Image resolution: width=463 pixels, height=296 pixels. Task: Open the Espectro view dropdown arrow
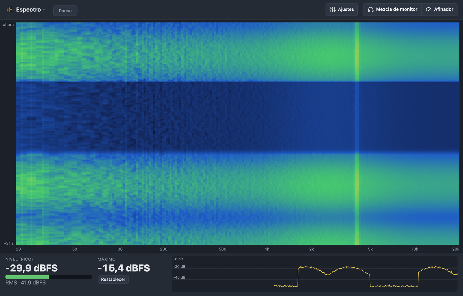(x=44, y=10)
